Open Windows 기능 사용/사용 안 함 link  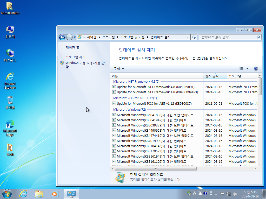click(x=85, y=65)
